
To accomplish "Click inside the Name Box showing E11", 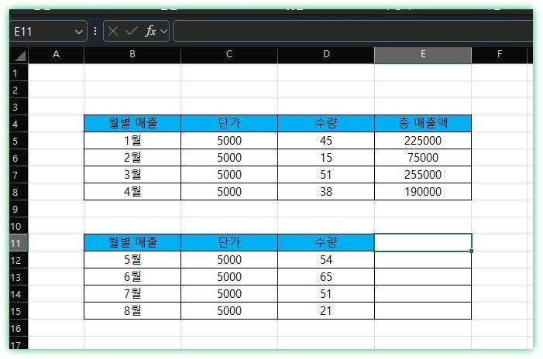I will click(43, 31).
